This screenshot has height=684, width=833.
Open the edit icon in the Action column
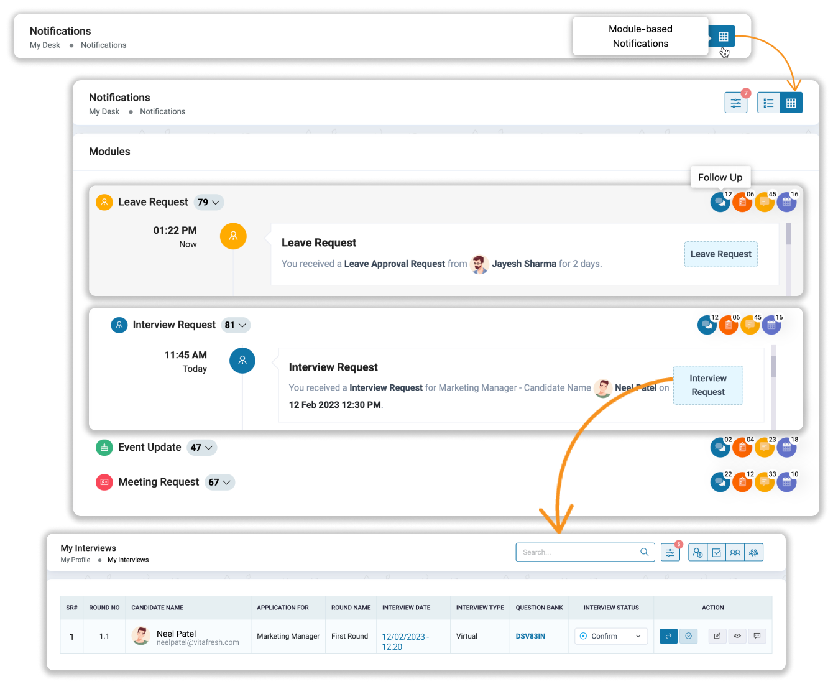coord(717,636)
